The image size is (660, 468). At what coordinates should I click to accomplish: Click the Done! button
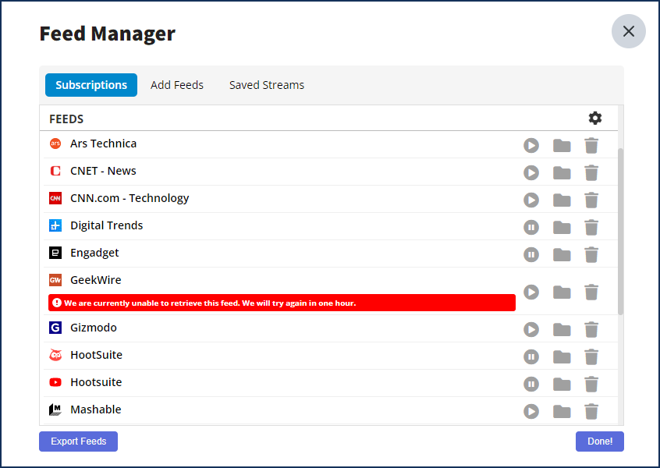[600, 441]
